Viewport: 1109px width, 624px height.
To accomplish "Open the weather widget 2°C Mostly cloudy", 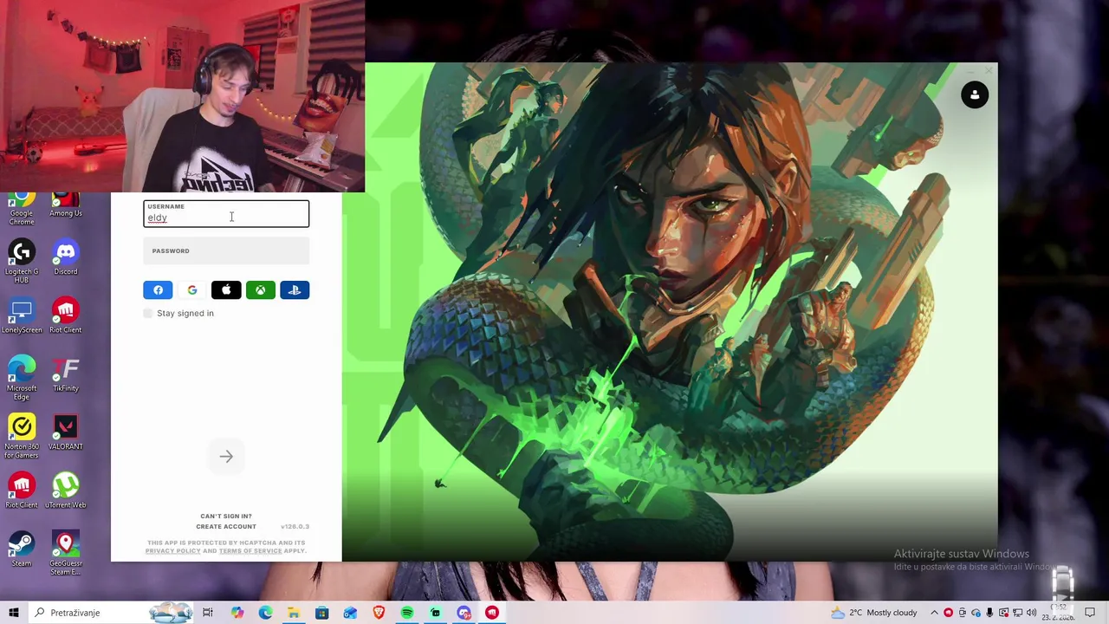I will [873, 613].
